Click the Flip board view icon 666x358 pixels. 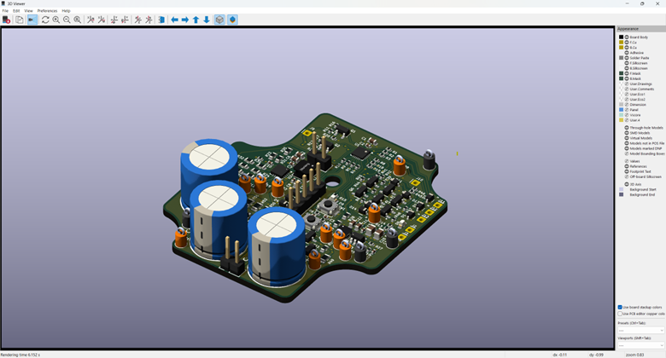(161, 20)
